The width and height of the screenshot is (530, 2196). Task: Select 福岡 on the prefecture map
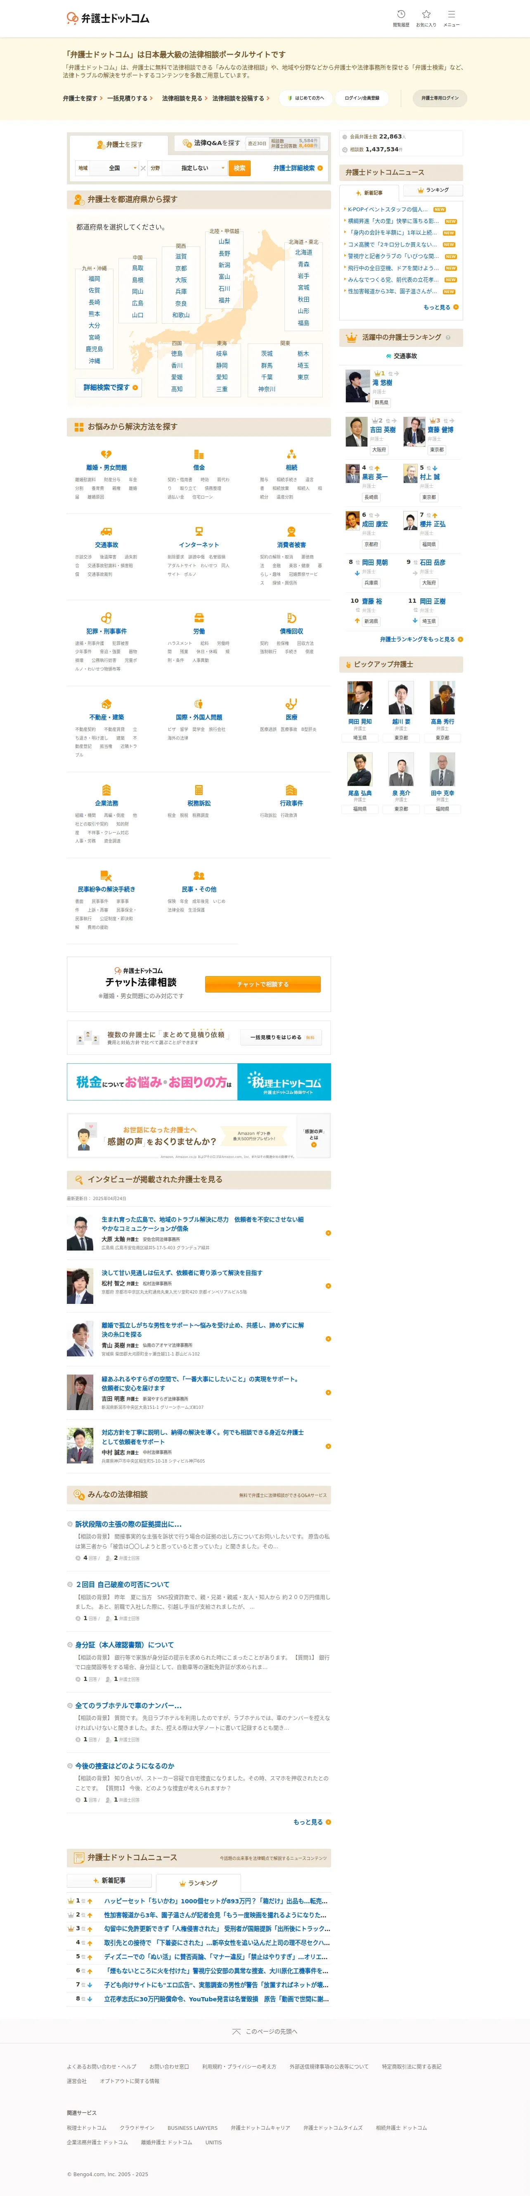point(95,279)
